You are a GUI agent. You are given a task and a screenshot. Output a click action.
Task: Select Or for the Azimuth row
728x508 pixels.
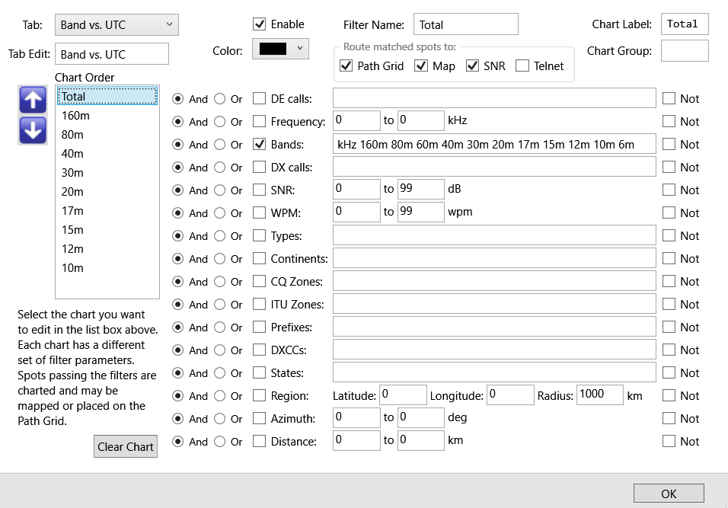click(219, 419)
